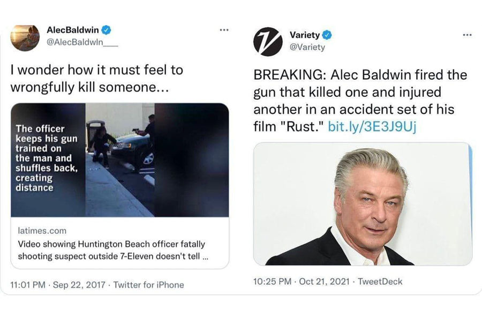Open the bit.ly/3E3J9Uj link
This screenshot has width=482, height=321.
click(x=372, y=126)
